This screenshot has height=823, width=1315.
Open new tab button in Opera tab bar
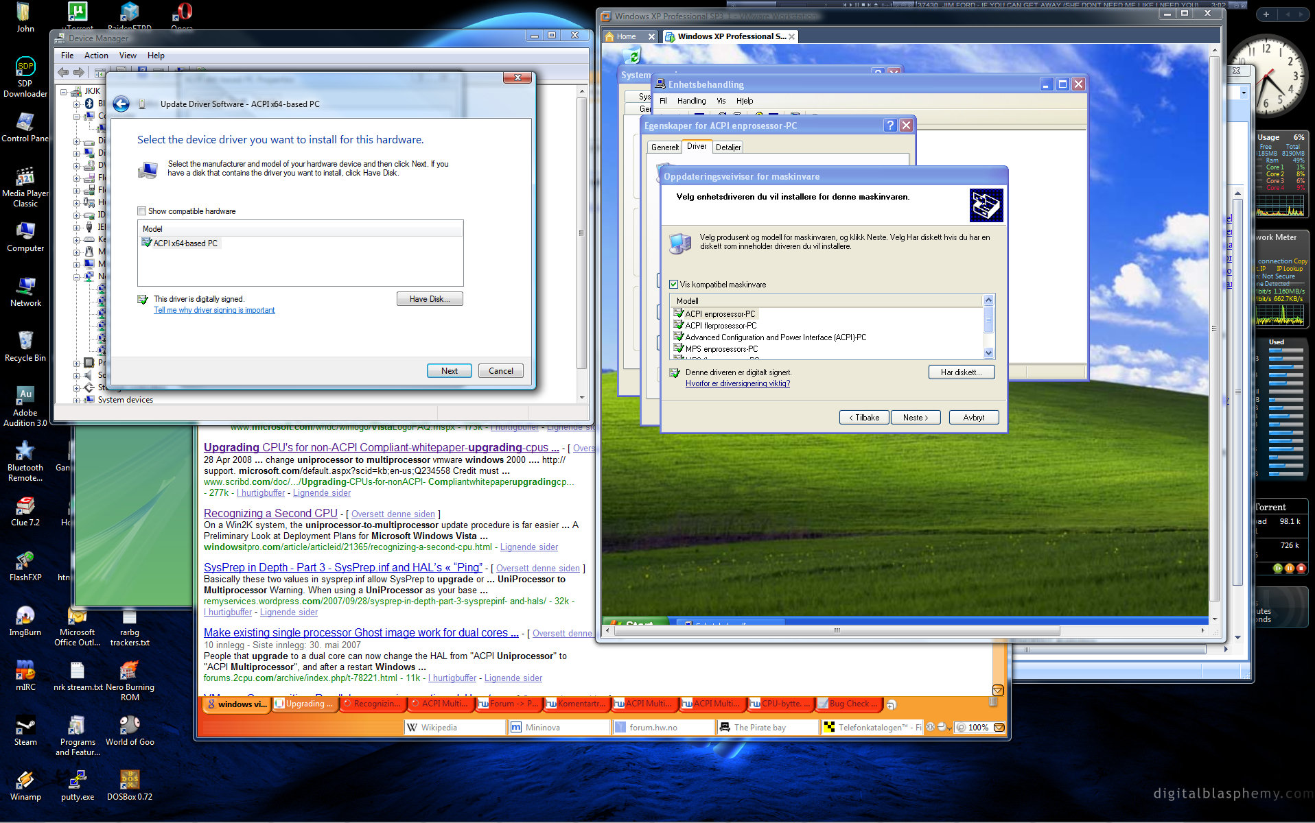point(891,704)
